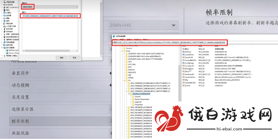The height and width of the screenshot is (139, 278).
Task: Click left arrow for 垂直同步 setting
Action: click(x=110, y=73)
